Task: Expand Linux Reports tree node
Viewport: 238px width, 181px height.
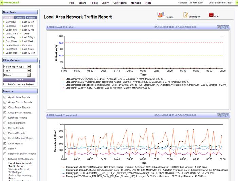Action: (5, 144)
